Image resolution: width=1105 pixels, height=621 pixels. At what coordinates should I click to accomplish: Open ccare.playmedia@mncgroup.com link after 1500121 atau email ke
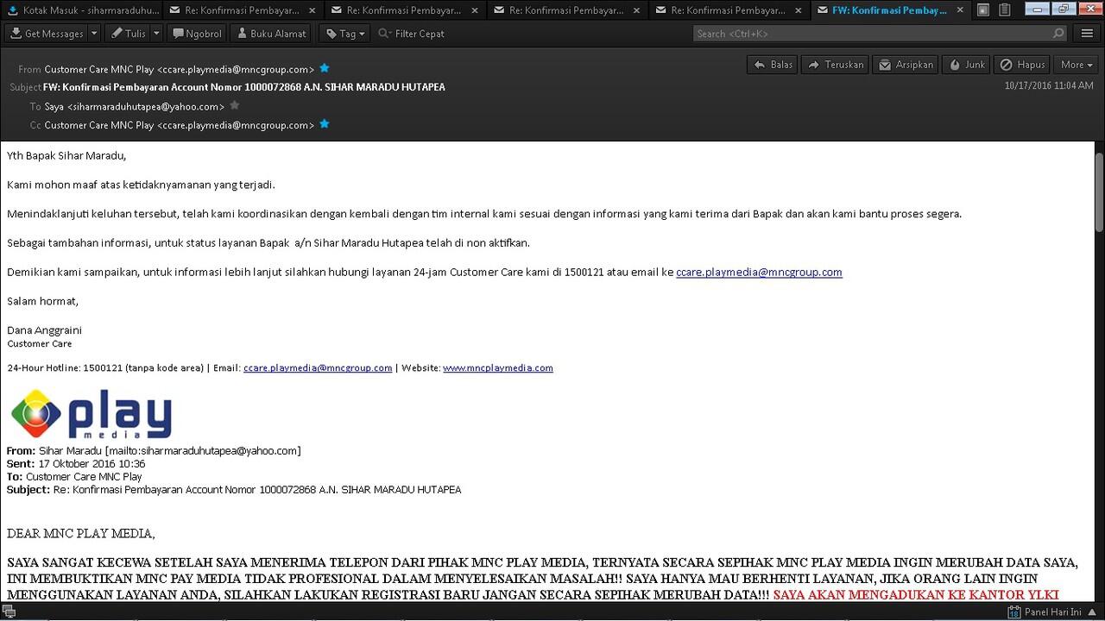click(x=759, y=272)
